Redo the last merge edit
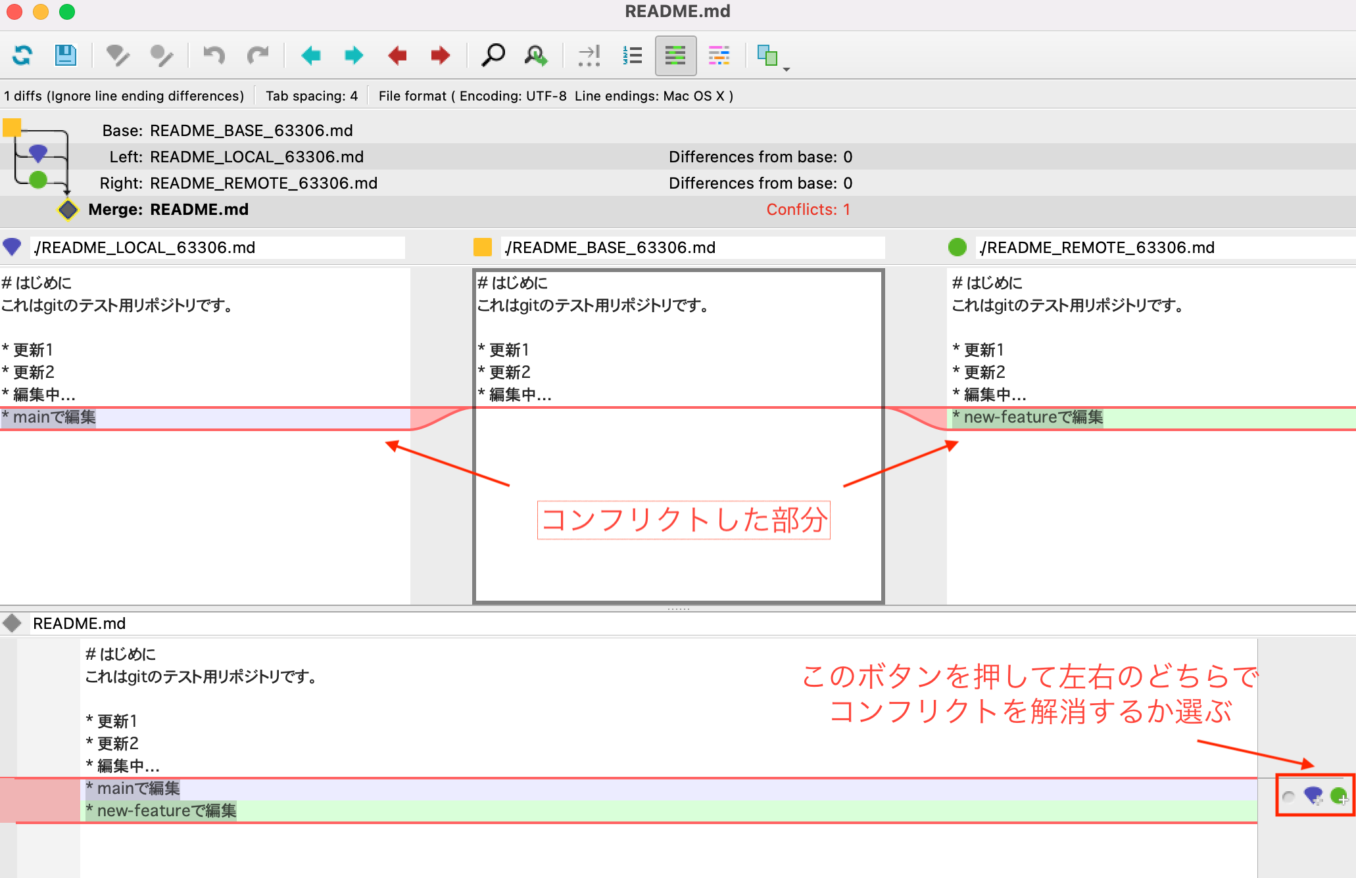 point(258,56)
